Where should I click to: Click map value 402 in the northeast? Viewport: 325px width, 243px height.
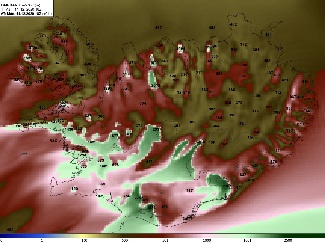pos(233,24)
